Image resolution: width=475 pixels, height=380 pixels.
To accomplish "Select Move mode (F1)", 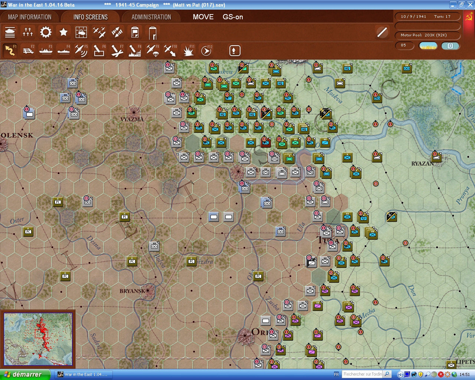I will tap(10, 50).
